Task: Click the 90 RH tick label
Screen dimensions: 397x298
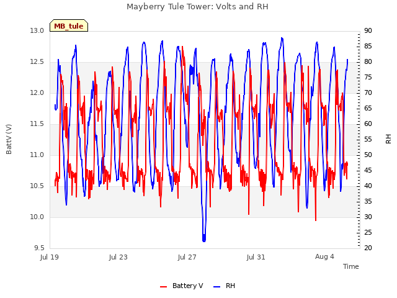Action: pyautogui.click(x=368, y=30)
